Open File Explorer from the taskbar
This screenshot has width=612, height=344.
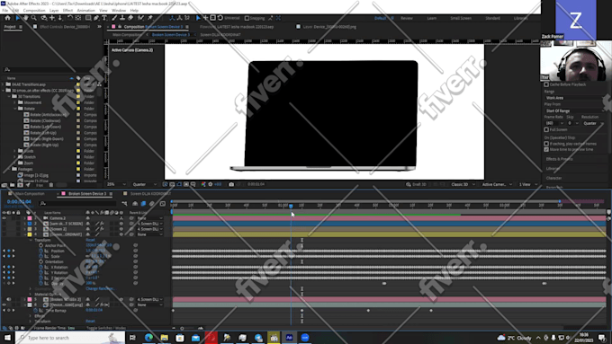coord(165,338)
